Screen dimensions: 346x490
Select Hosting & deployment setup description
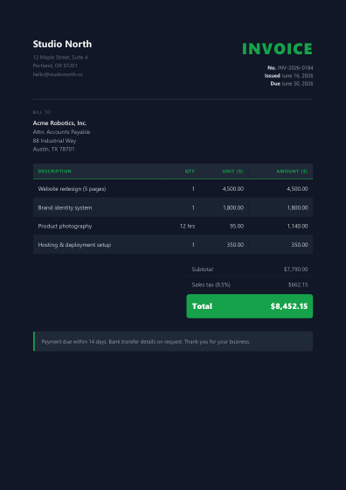click(74, 245)
